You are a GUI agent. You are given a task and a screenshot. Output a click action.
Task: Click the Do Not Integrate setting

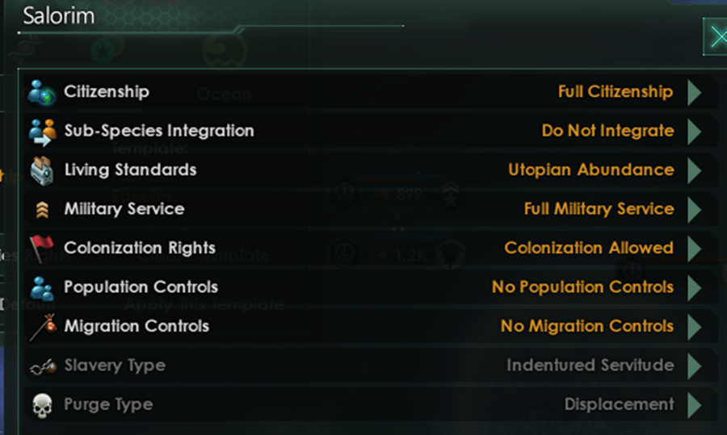coord(607,131)
